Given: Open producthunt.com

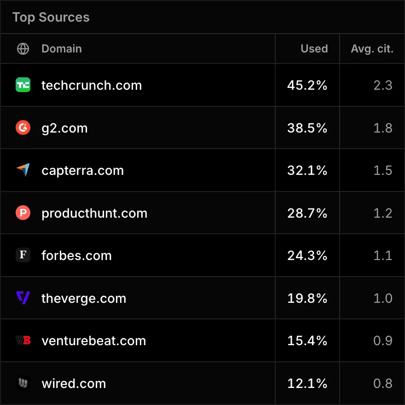Looking at the screenshot, I should coord(94,213).
